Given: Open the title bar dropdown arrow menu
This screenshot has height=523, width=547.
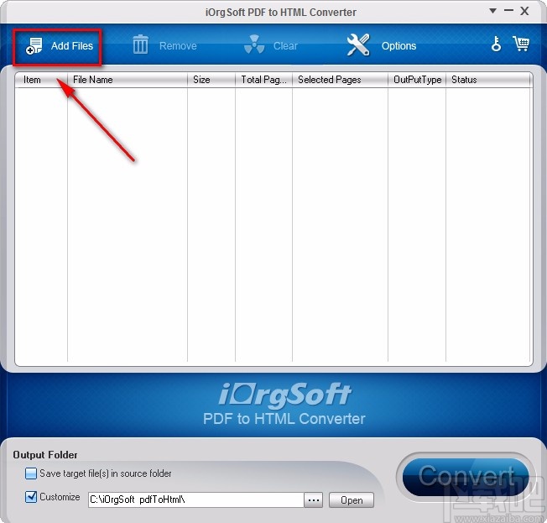Looking at the screenshot, I should [x=492, y=11].
